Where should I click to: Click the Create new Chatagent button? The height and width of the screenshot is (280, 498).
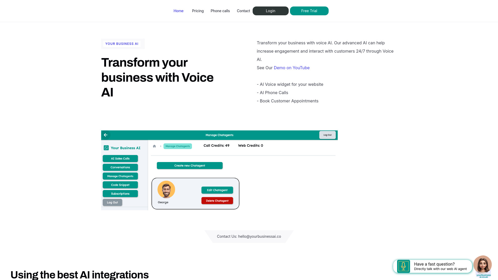coord(190,165)
